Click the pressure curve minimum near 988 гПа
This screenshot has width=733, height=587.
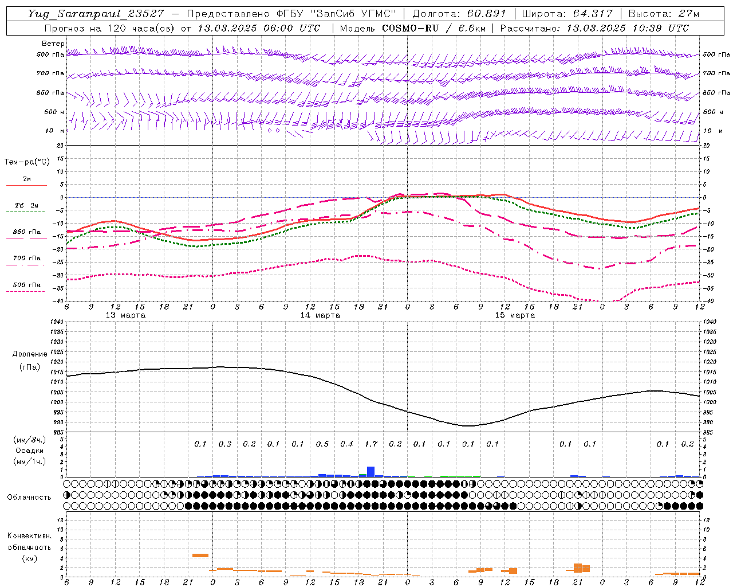click(468, 426)
